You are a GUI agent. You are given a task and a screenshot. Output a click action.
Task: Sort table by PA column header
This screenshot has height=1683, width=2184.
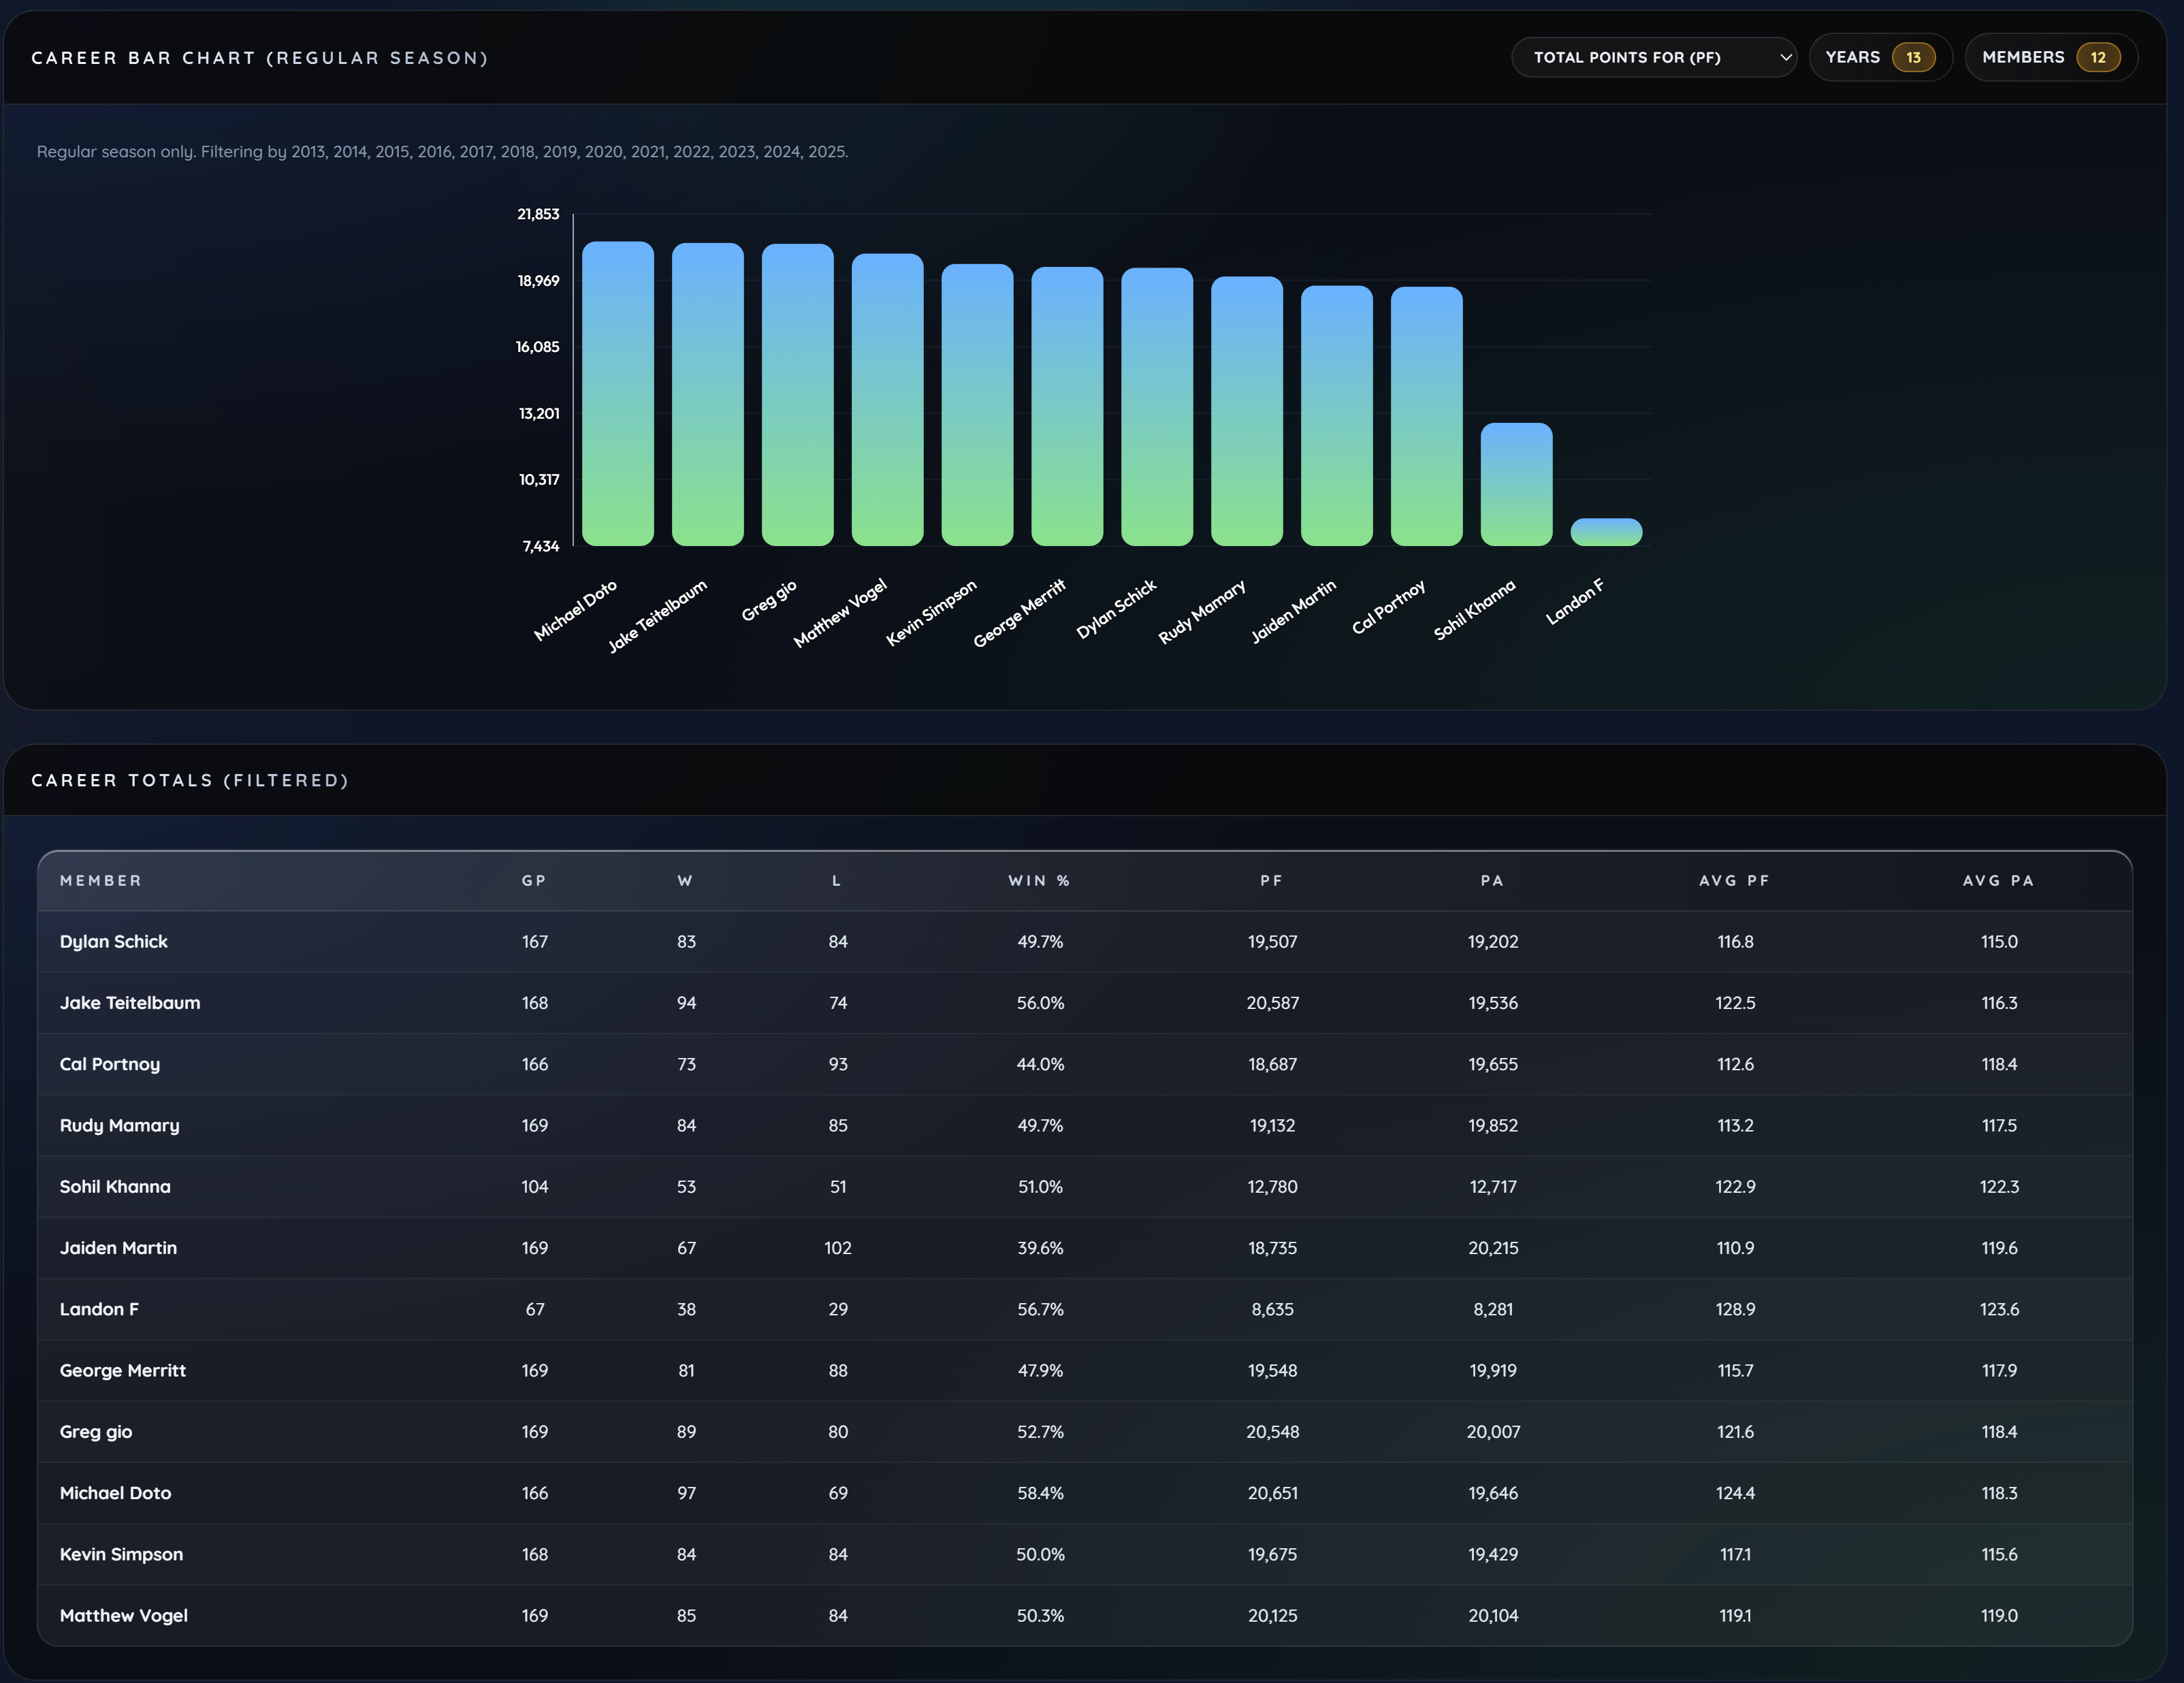(1492, 880)
